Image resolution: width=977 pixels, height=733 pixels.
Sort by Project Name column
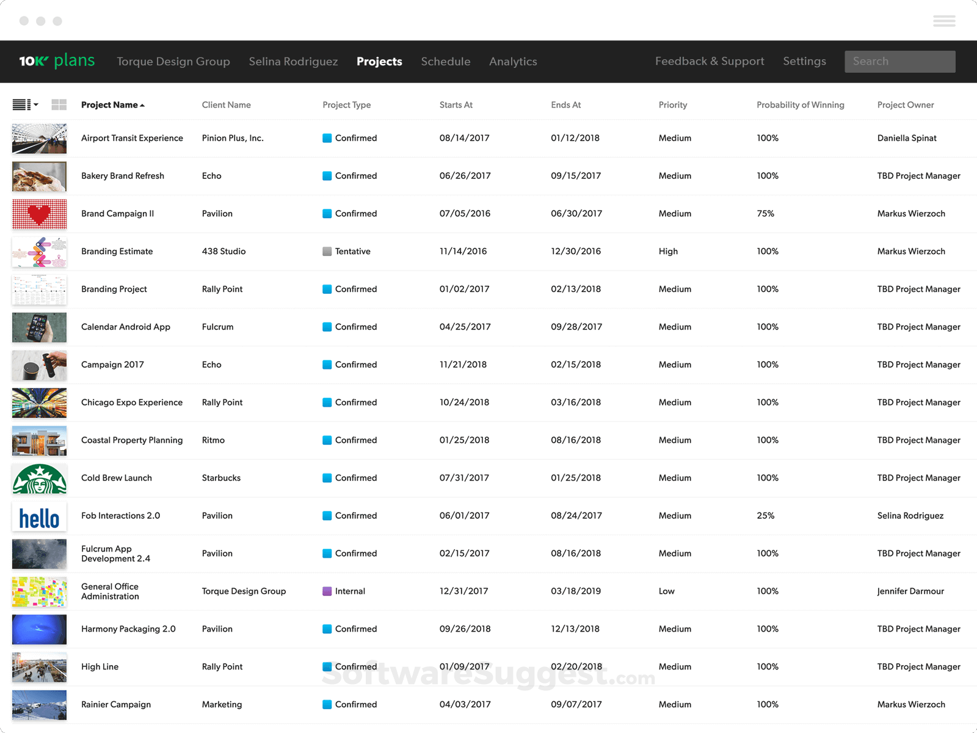tap(112, 105)
